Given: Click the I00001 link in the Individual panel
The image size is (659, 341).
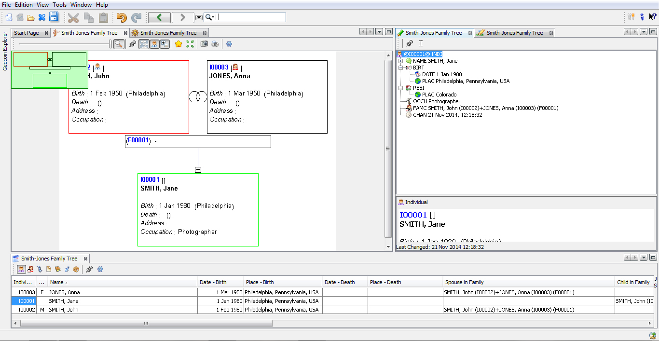Looking at the screenshot, I should pyautogui.click(x=413, y=215).
